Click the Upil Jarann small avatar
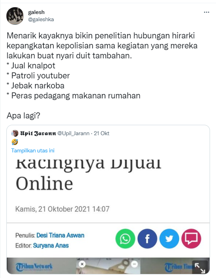Viewport: 216px width, 278px height. (x=15, y=133)
